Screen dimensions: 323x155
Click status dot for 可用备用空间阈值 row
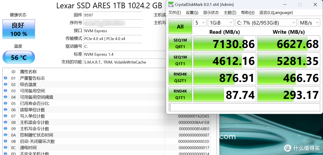(x=5, y=97)
